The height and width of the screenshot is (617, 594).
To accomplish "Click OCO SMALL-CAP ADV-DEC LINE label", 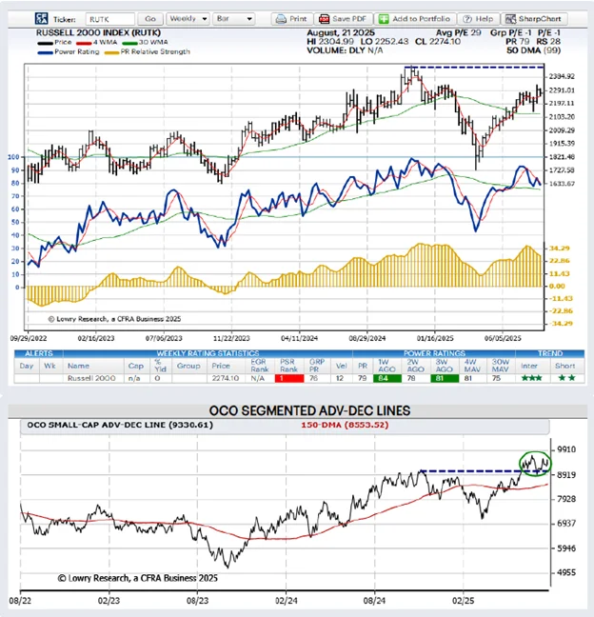I will pos(120,425).
